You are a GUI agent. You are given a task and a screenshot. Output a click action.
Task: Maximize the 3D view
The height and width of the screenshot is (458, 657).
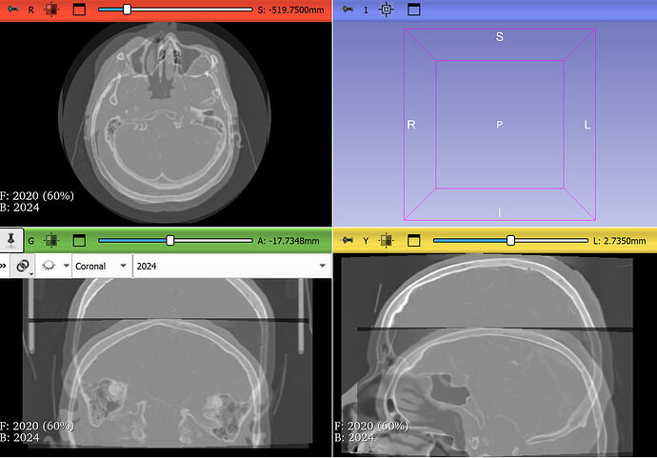(413, 10)
